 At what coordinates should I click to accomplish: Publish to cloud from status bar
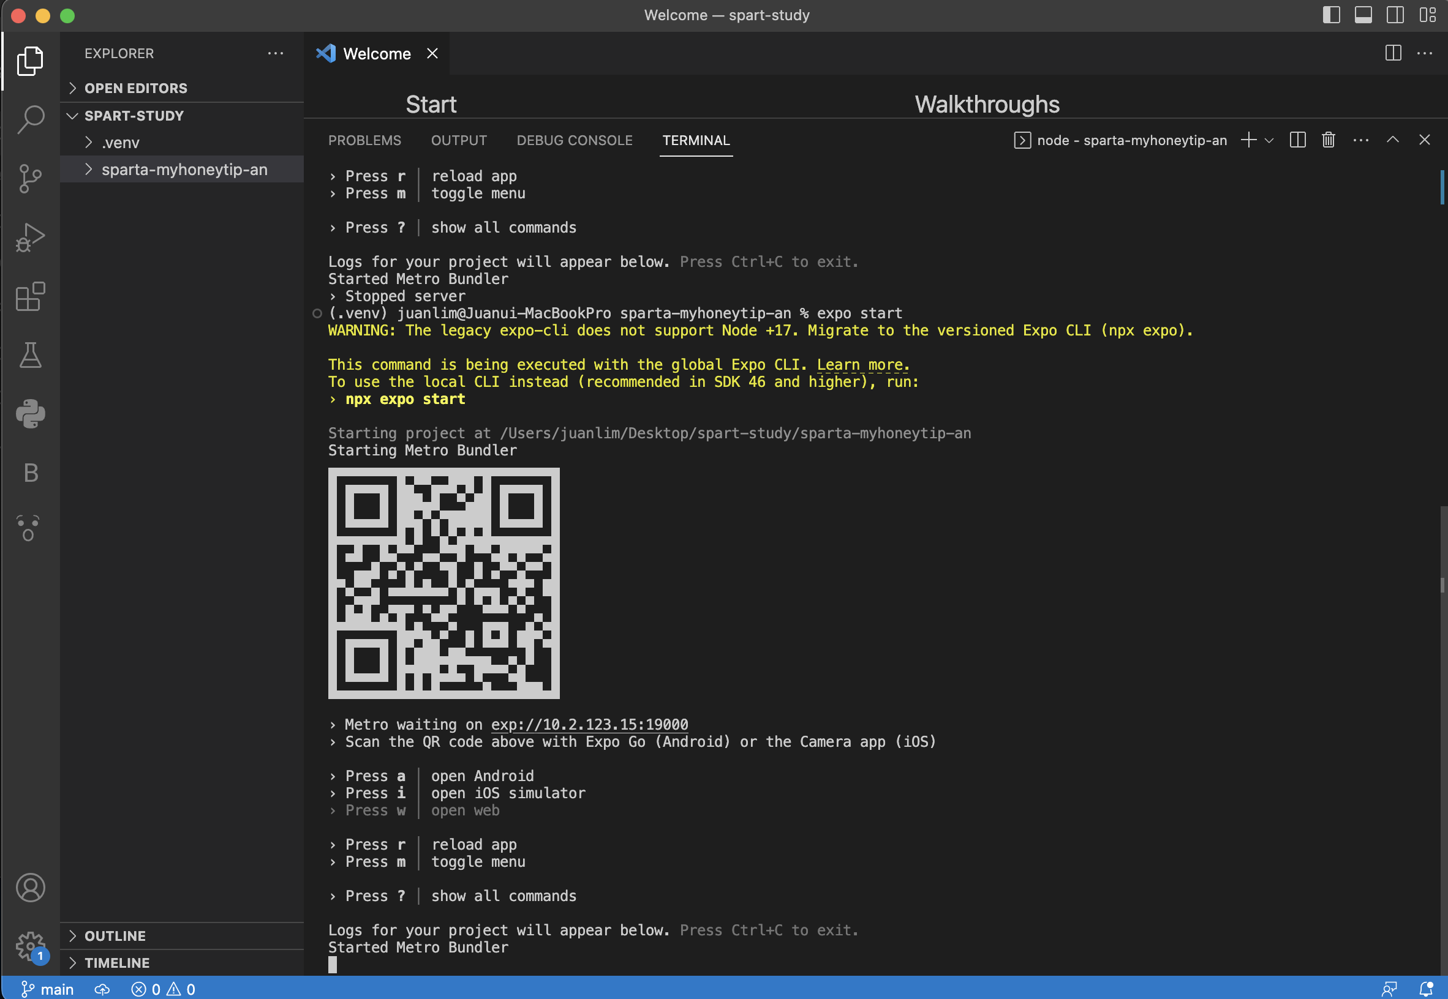point(102,989)
